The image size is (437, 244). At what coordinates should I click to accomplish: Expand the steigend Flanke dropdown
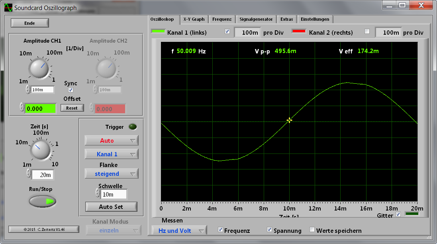tap(112, 173)
